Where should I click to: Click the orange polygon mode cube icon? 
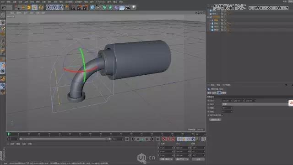(3, 52)
